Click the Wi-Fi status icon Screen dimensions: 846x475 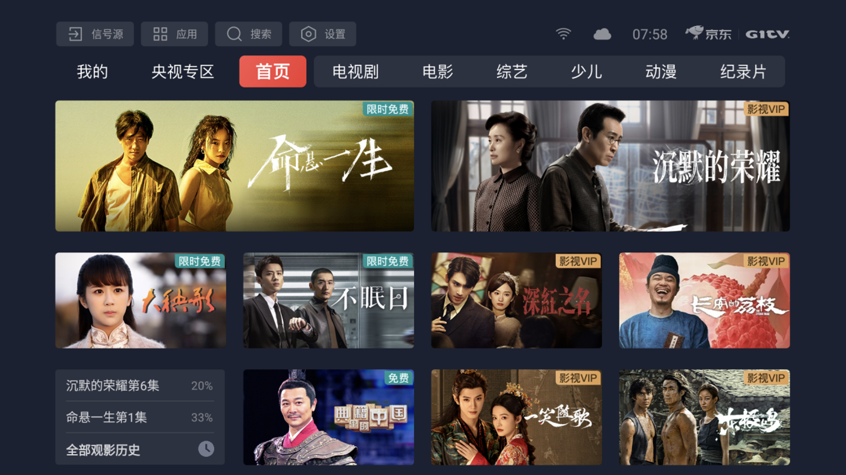563,34
